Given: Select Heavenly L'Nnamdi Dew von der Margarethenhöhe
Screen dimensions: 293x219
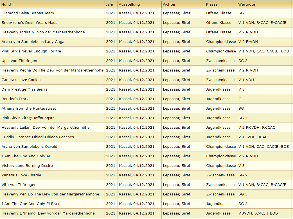Looking at the screenshot, I should tap(48, 213).
